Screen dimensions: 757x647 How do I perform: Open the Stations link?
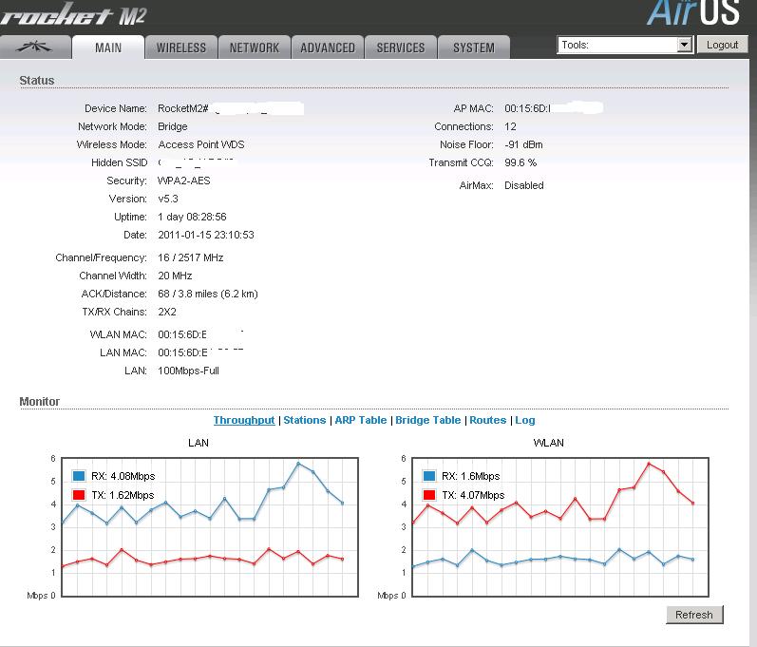[x=304, y=420]
